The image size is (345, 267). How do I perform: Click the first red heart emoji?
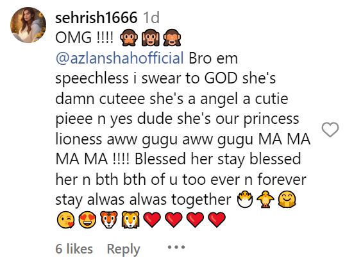click(152, 220)
